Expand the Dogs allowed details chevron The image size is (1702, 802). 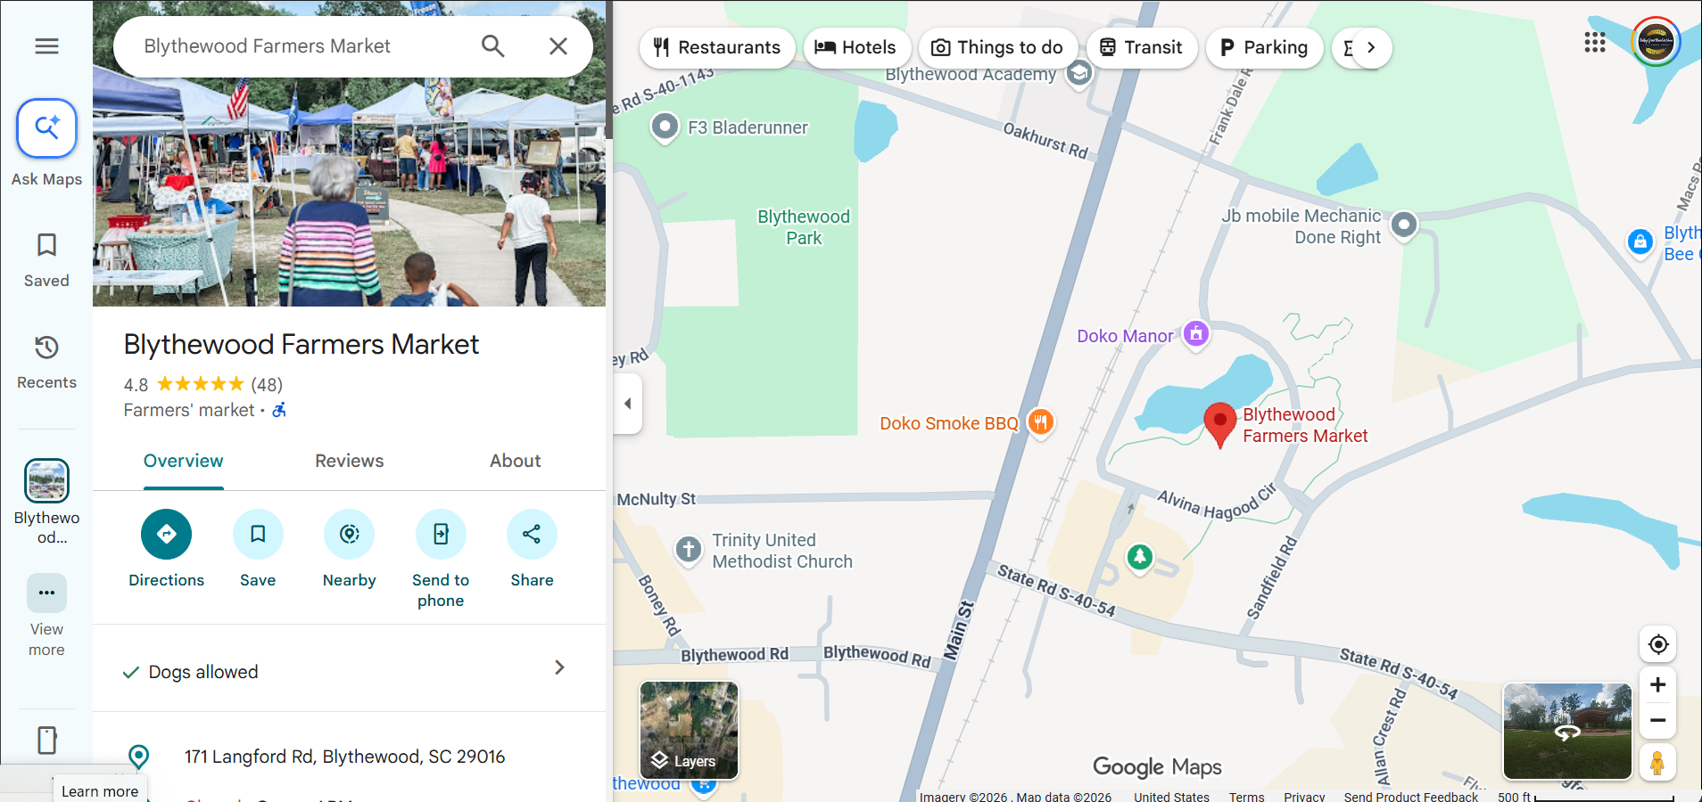pos(559,667)
